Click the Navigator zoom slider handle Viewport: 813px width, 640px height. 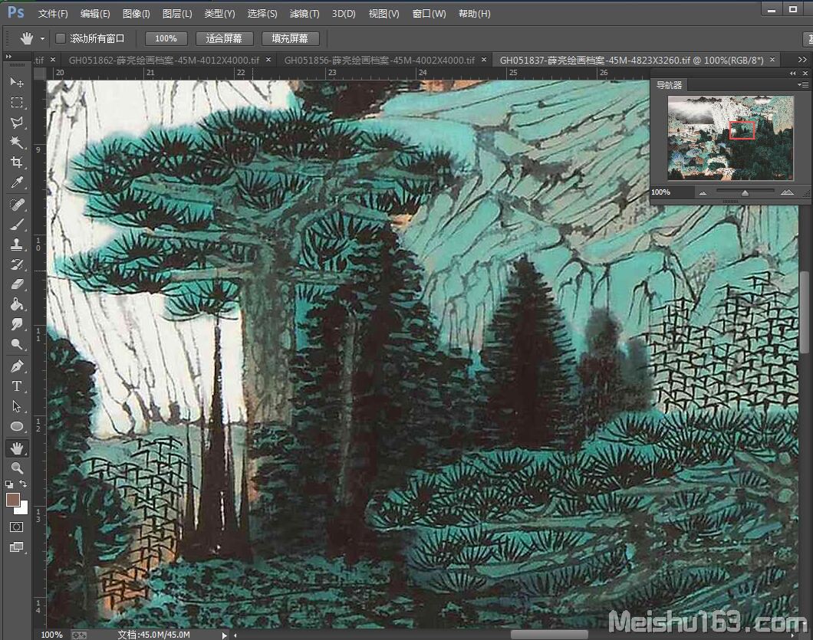point(745,193)
